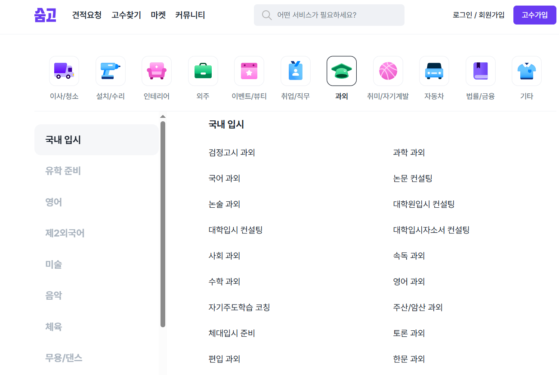Image resolution: width=559 pixels, height=375 pixels.
Task: Click the 숨고 logo
Action: coord(45,14)
